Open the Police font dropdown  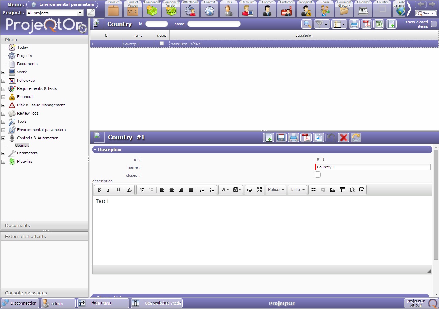pos(276,190)
